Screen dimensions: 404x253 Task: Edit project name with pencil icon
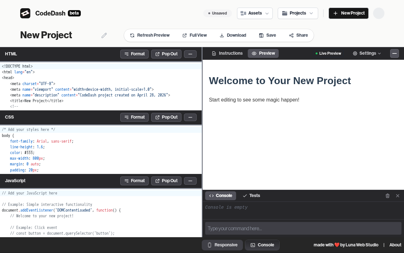pyautogui.click(x=104, y=35)
